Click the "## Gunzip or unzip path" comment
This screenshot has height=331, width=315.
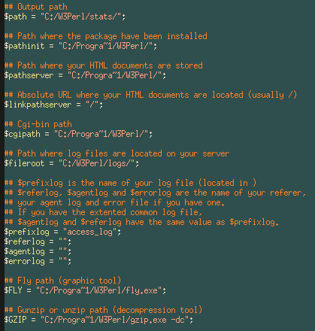tap(103, 310)
